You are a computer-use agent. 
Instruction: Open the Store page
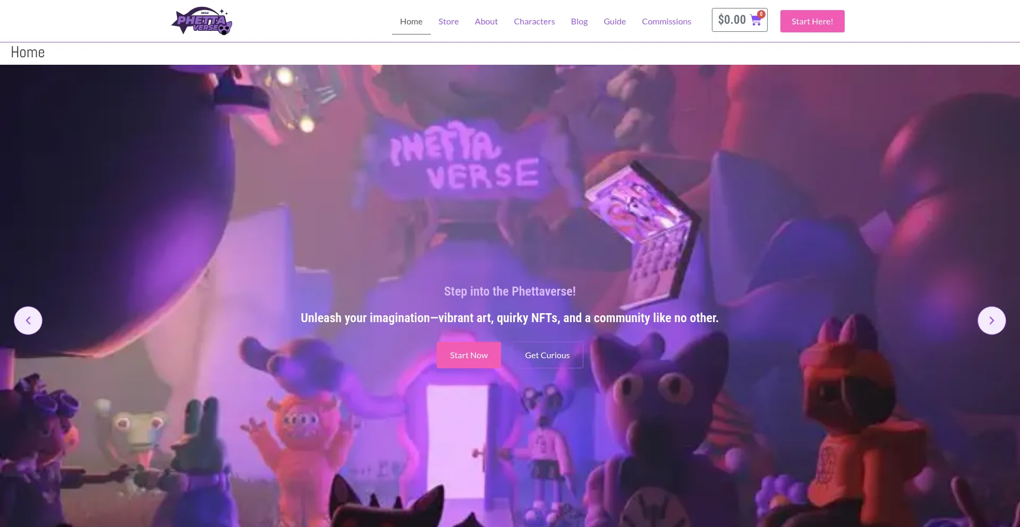(x=448, y=21)
